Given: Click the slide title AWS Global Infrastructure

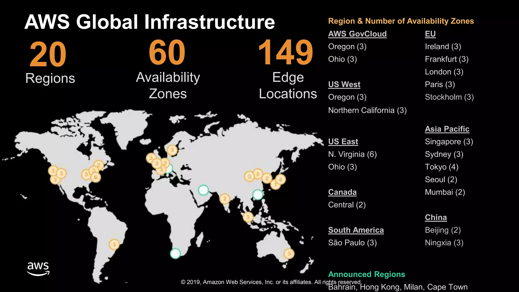Looking at the screenshot, I should click(x=150, y=22).
